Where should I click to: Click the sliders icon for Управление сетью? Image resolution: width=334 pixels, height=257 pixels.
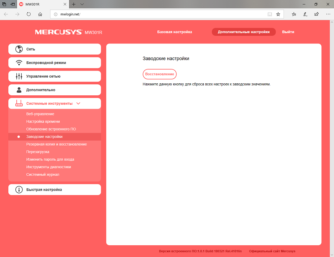(19, 76)
